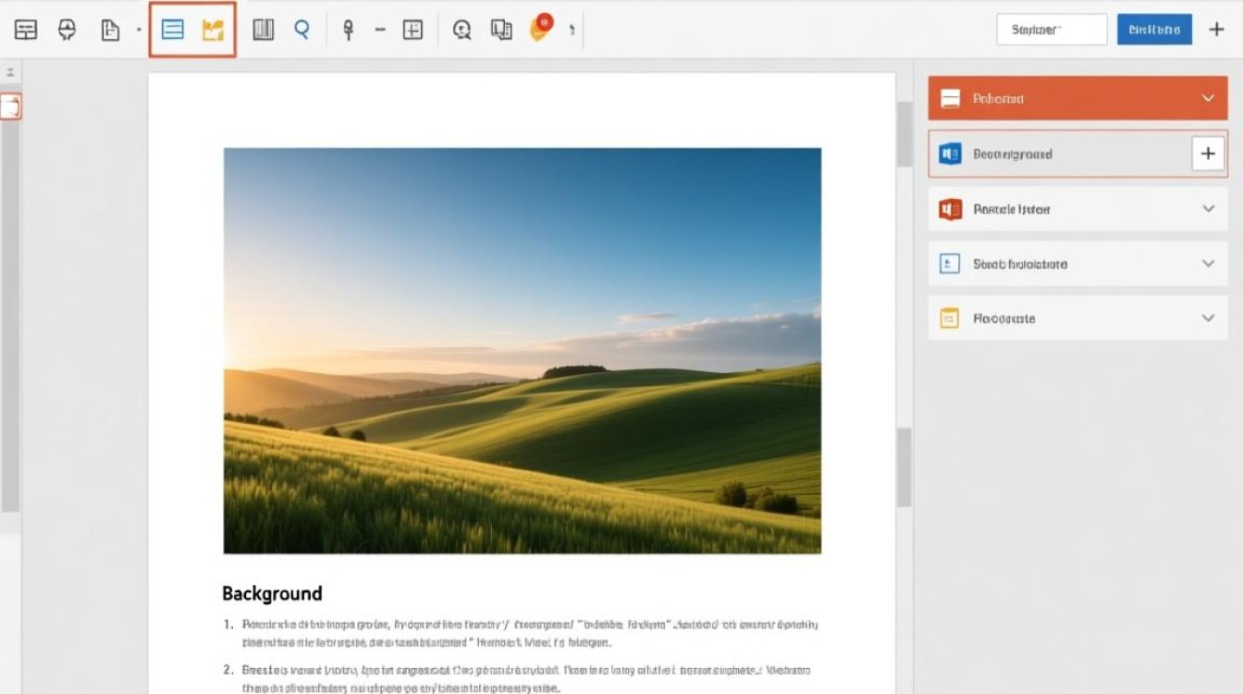This screenshot has height=694, width=1243.
Task: Click the table layout icon in toolbar
Action: (26, 30)
